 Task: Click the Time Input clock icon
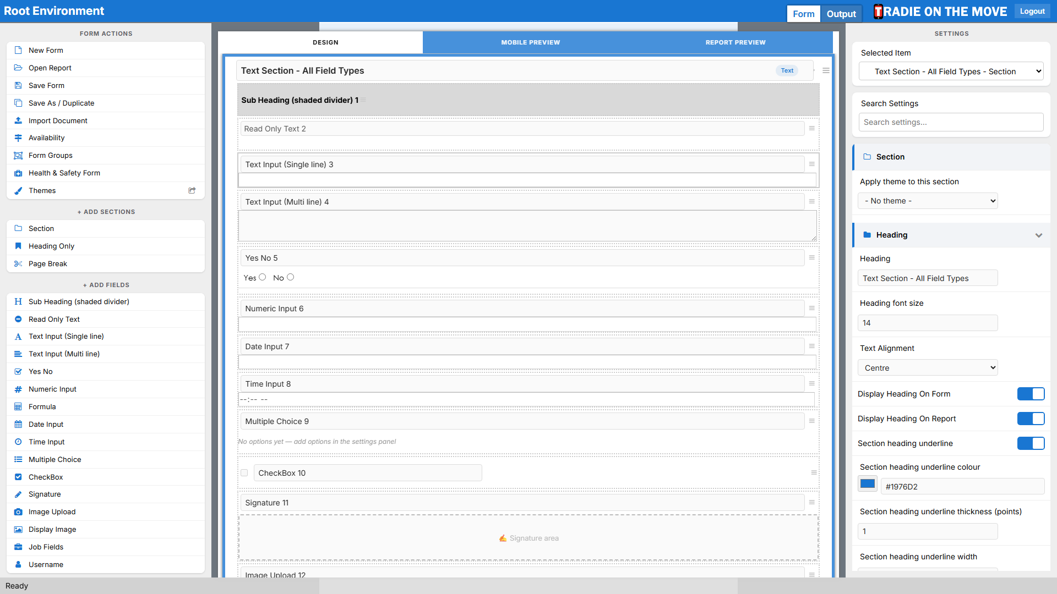point(18,442)
